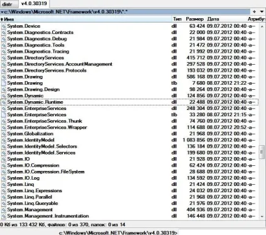
Task: Click the System.Diagnostics.Contracts dll icon
Action: point(4,33)
